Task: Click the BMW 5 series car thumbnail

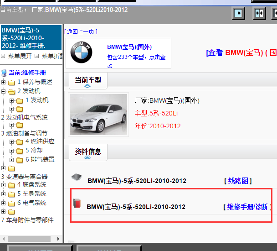Action: tap(98, 115)
